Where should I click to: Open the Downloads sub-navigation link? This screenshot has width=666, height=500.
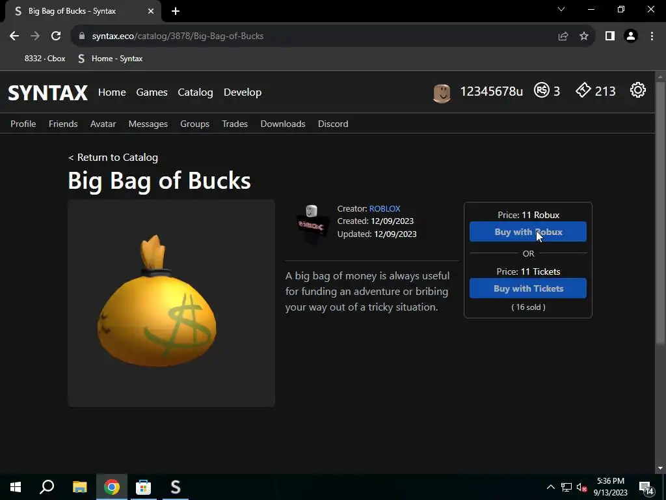(283, 124)
